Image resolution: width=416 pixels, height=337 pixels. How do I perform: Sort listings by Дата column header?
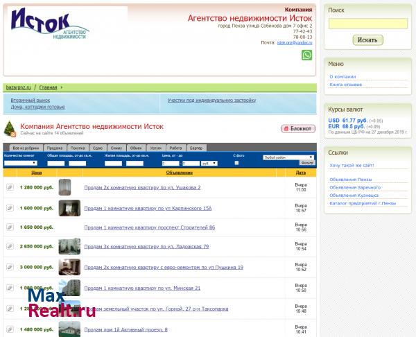pyautogui.click(x=301, y=173)
